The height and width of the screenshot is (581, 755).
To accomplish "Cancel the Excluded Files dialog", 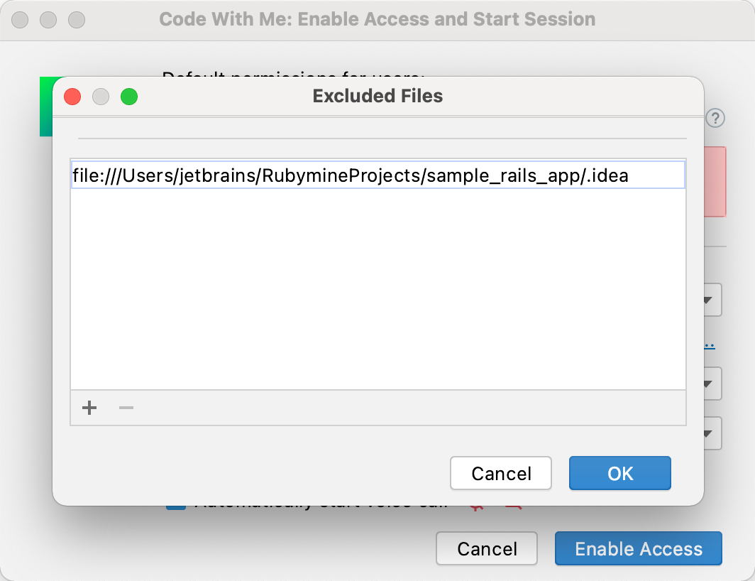I will click(500, 473).
